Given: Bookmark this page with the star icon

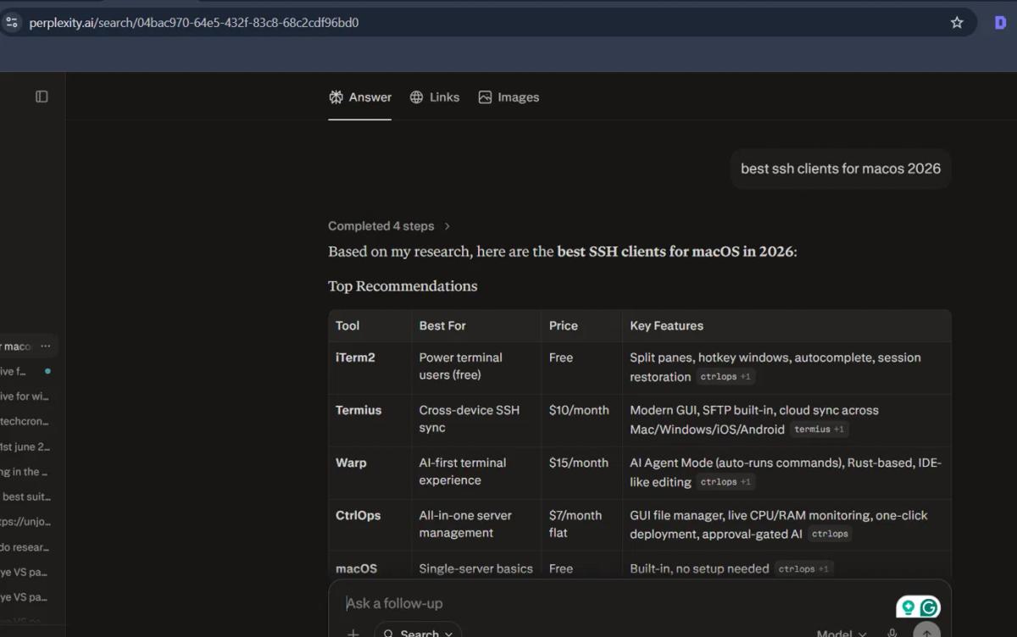Looking at the screenshot, I should 957,23.
